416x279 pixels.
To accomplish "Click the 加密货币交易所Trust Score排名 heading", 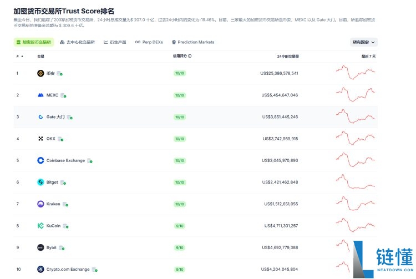I will (x=64, y=11).
